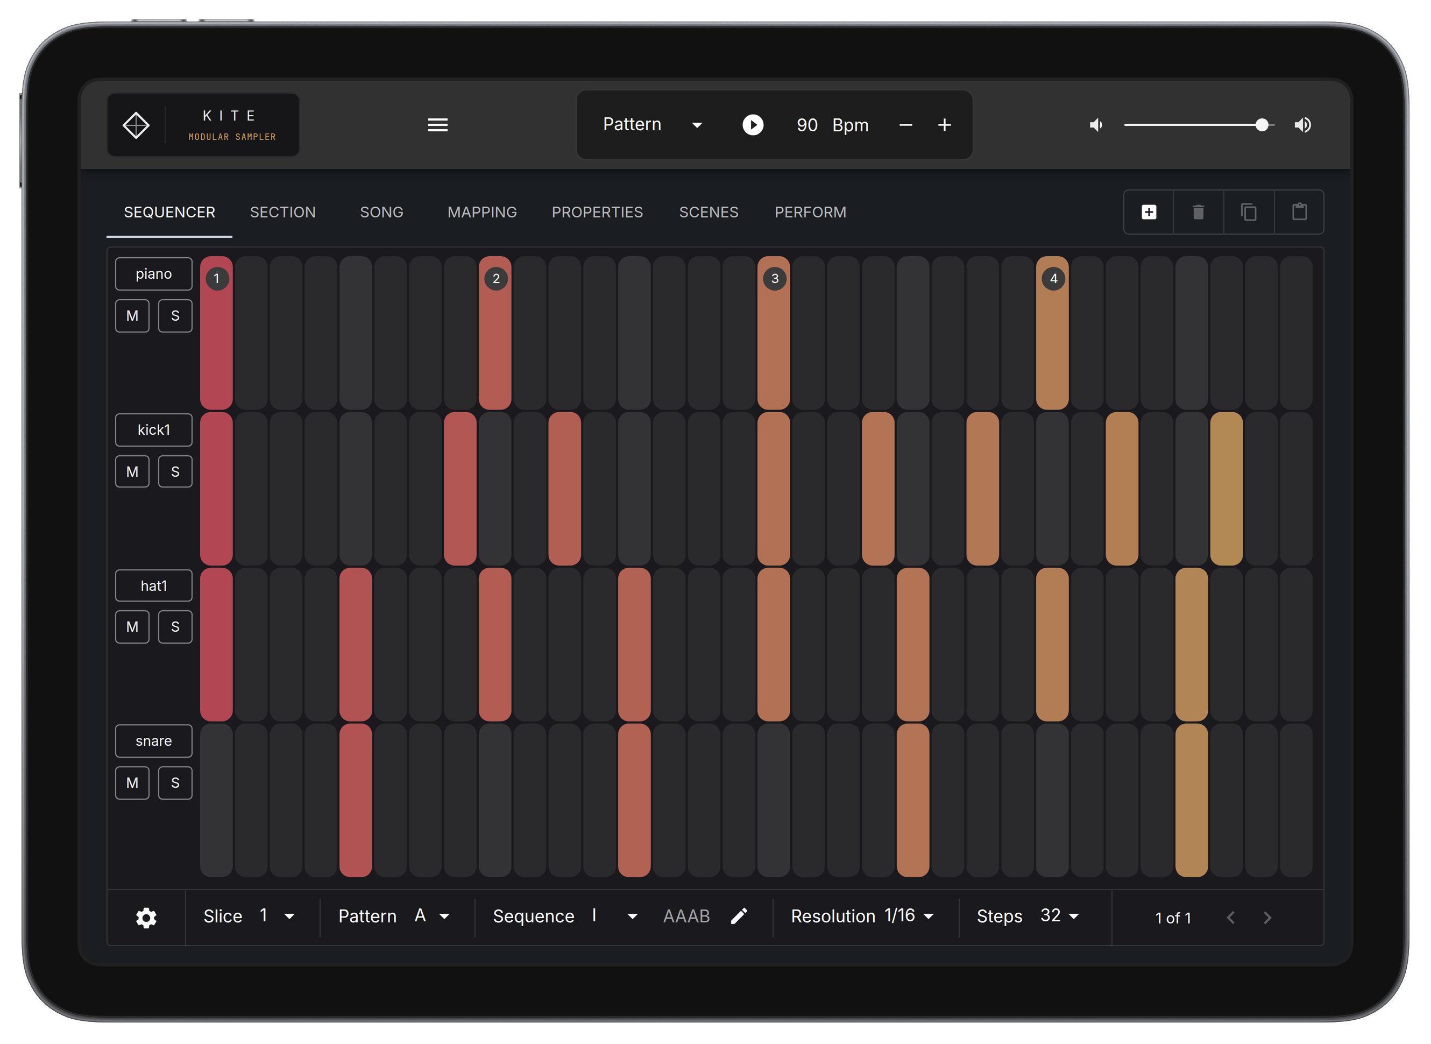Click the hat1 track name button
Image resolution: width=1431 pixels, height=1044 pixels.
(153, 586)
